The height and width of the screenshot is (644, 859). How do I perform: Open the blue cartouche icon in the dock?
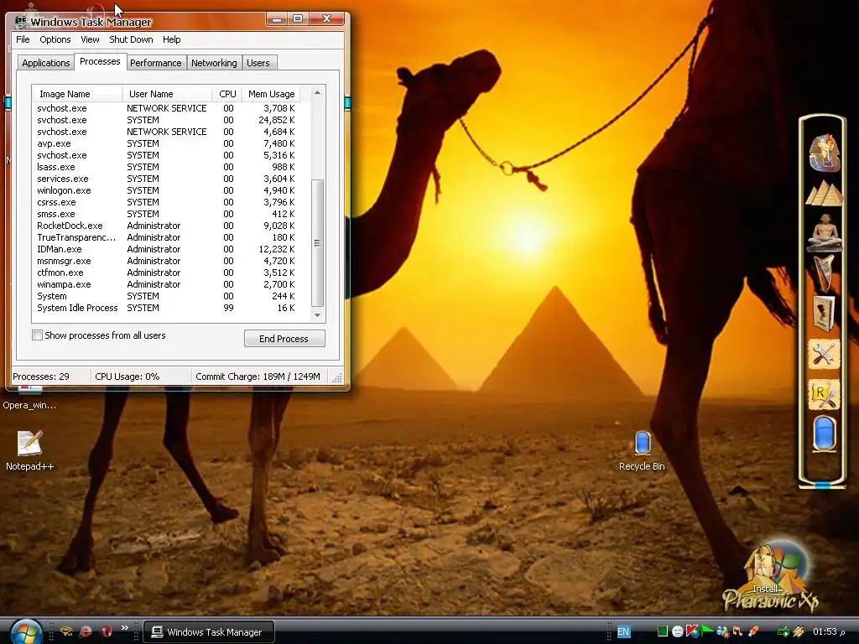coord(824,434)
